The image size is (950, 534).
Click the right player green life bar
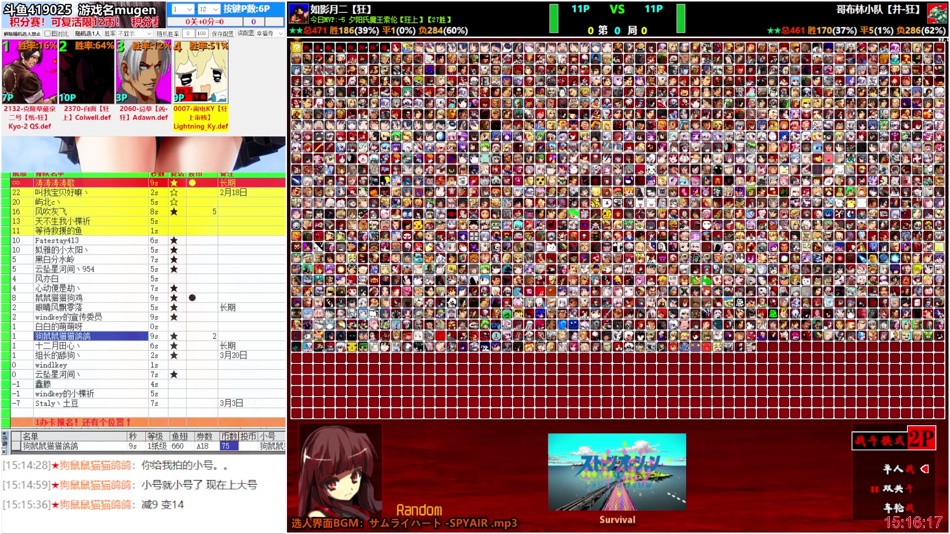point(681,18)
